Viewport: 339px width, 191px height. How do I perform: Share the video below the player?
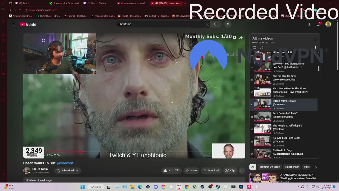pyautogui.click(x=191, y=171)
